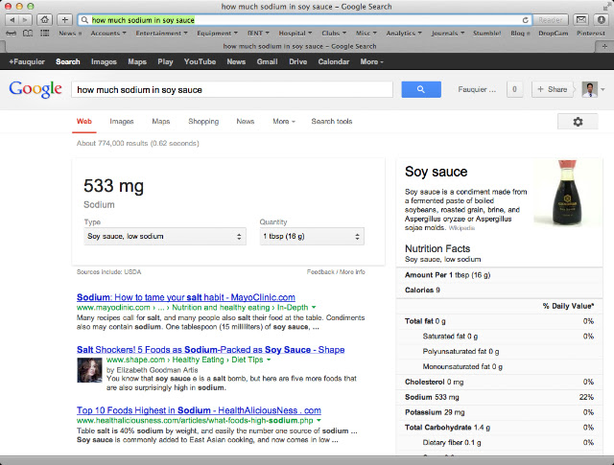
Task: Open Gmail in Google bar
Action: click(267, 61)
